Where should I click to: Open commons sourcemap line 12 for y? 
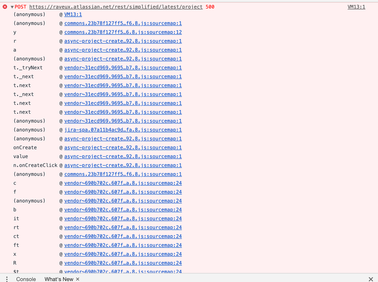tap(123, 32)
